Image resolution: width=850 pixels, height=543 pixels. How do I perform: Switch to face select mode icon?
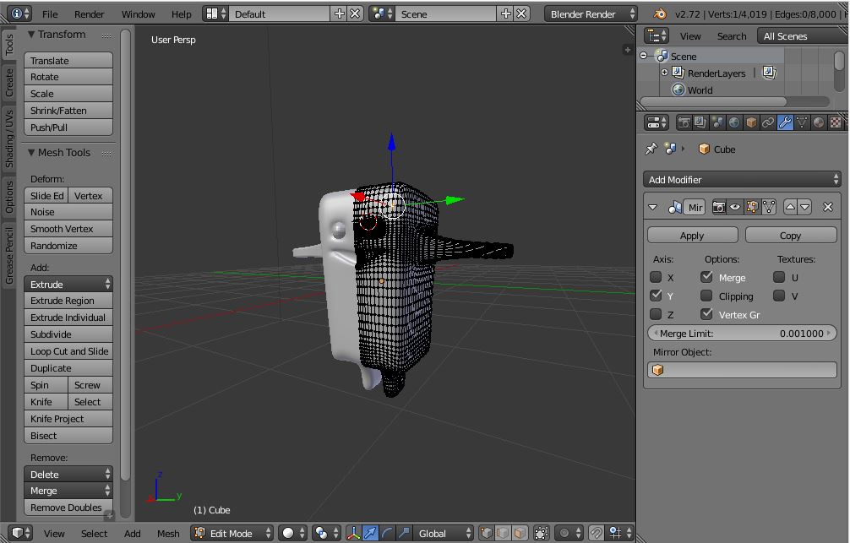click(520, 533)
